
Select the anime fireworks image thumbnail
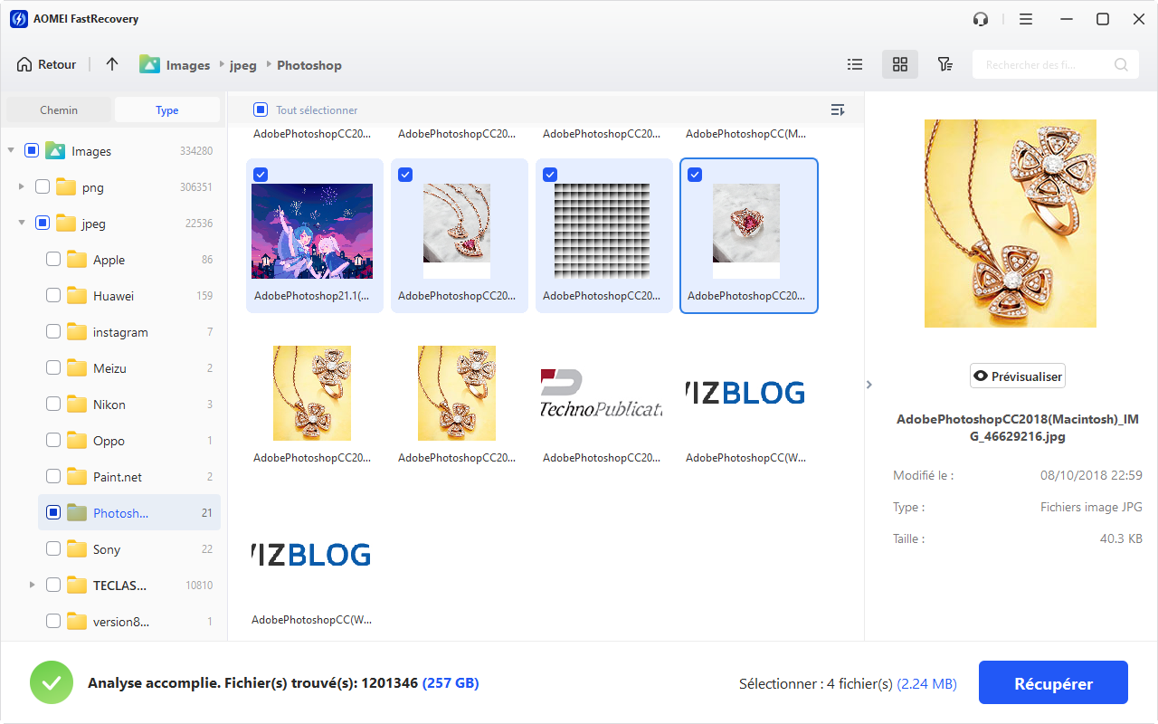pos(312,231)
